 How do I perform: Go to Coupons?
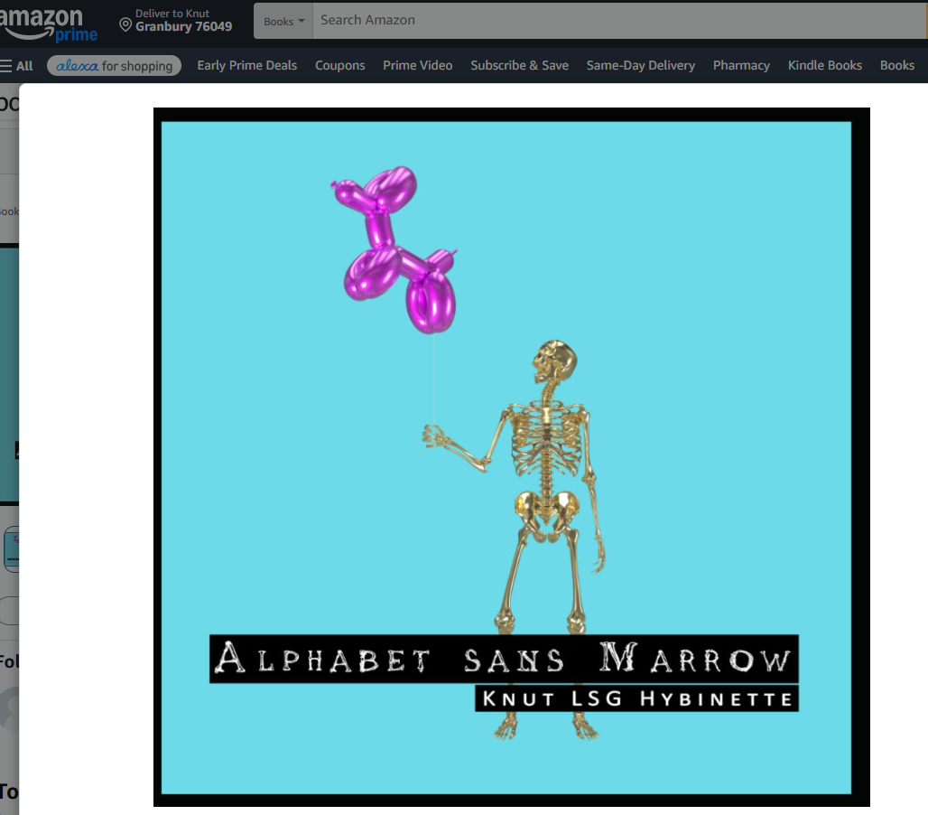[339, 66]
